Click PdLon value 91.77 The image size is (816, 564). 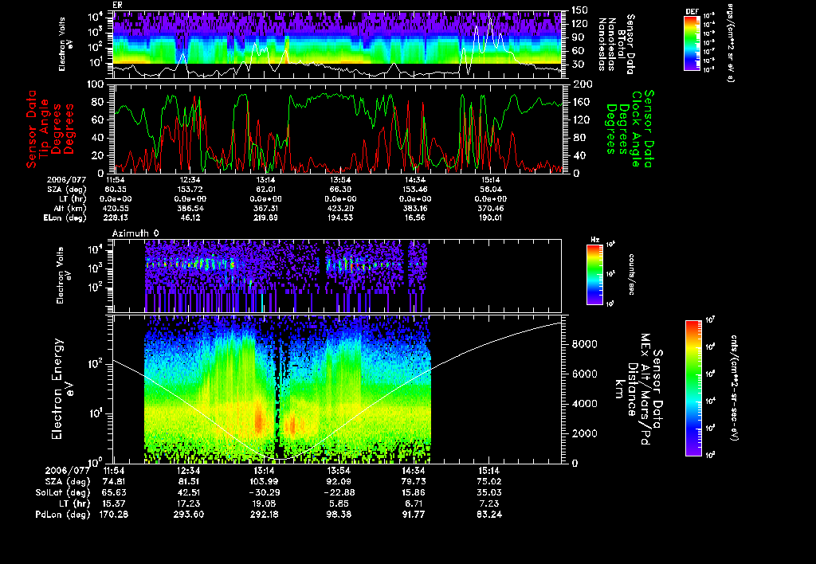coord(414,515)
